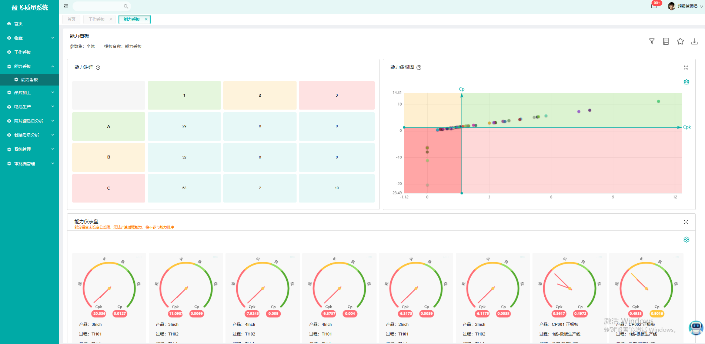Select 首页 in the sidebar

pos(19,24)
